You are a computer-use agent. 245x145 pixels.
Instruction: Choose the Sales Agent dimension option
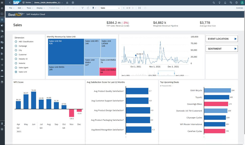16,68
